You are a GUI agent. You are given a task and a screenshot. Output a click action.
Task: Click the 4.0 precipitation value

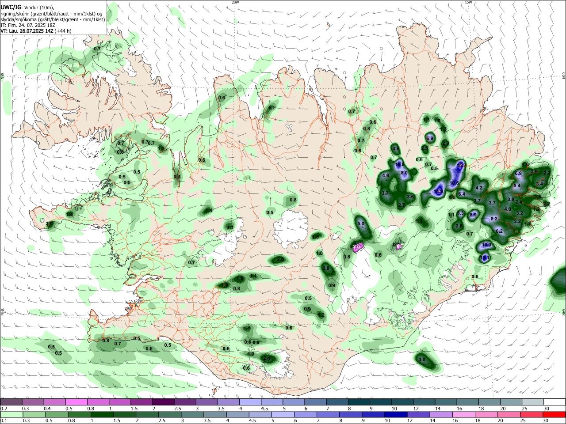(x=508, y=209)
